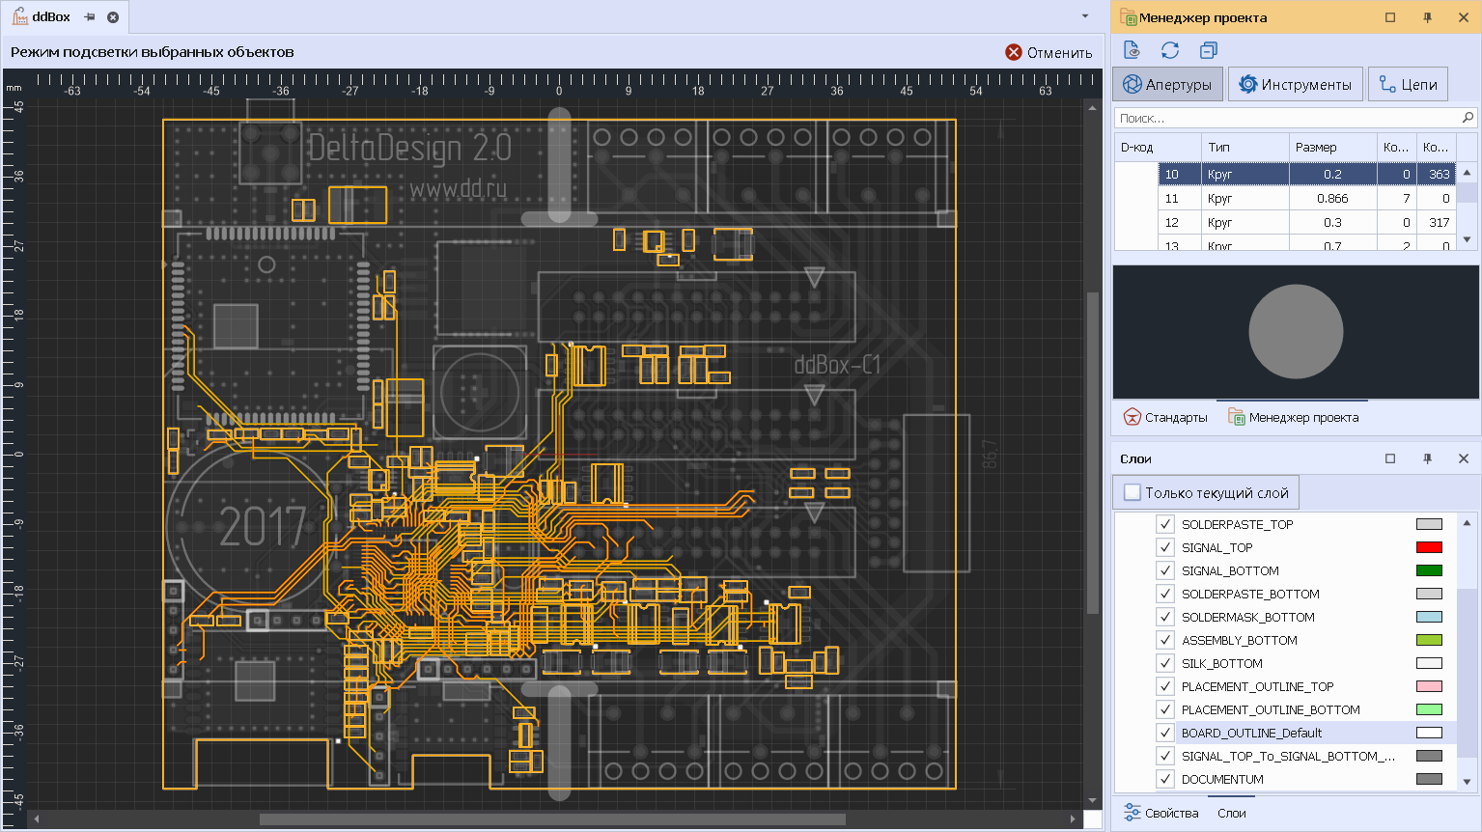The height and width of the screenshot is (832, 1482).
Task: Pin the Менеджер проекта panel
Action: tap(1427, 17)
